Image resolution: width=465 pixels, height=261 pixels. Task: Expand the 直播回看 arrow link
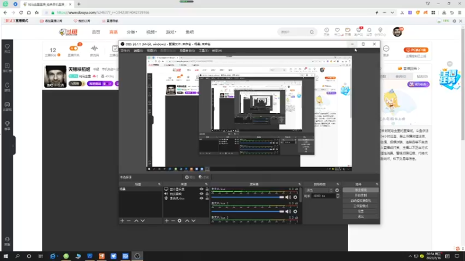click(x=409, y=68)
